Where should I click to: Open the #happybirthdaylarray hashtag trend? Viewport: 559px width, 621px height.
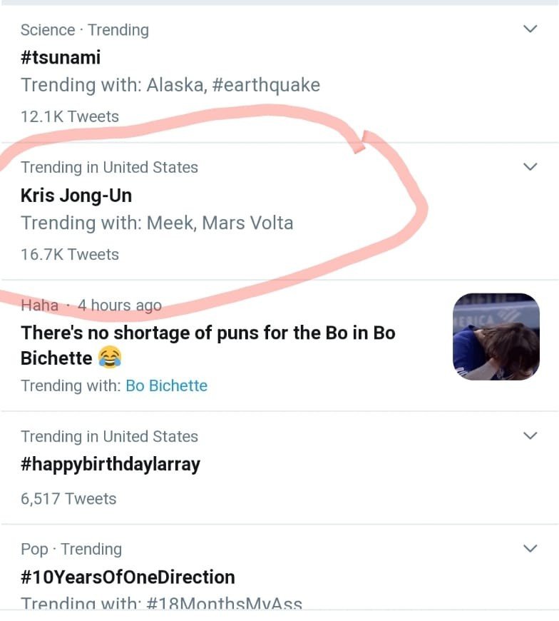(111, 464)
